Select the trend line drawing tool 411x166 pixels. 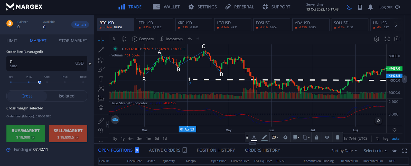pyautogui.click(x=101, y=50)
